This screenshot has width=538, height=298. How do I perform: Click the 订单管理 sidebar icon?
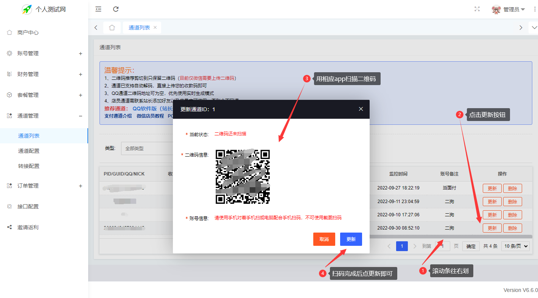(9, 186)
